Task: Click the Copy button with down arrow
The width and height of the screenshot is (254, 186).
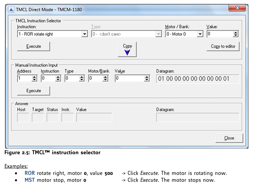Action: [127, 49]
